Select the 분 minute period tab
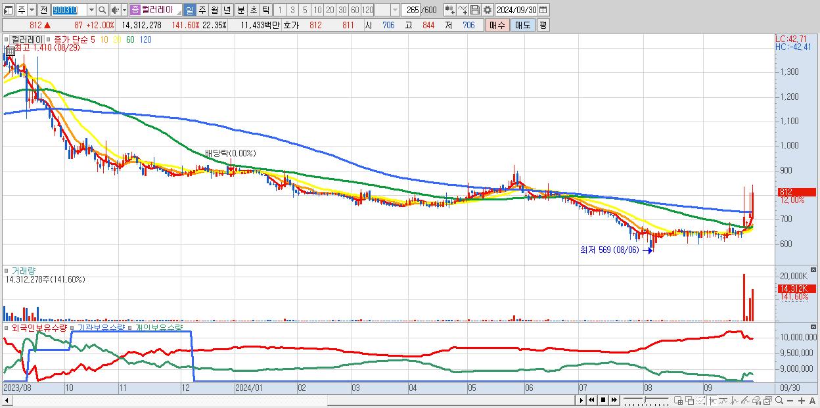The image size is (820, 408). 240,10
